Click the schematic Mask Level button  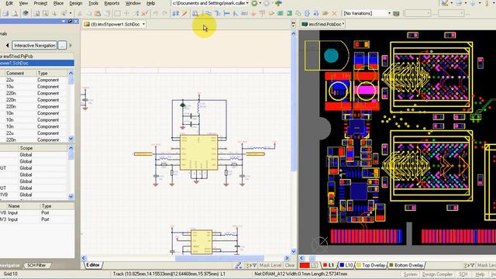pyautogui.click(x=270, y=265)
